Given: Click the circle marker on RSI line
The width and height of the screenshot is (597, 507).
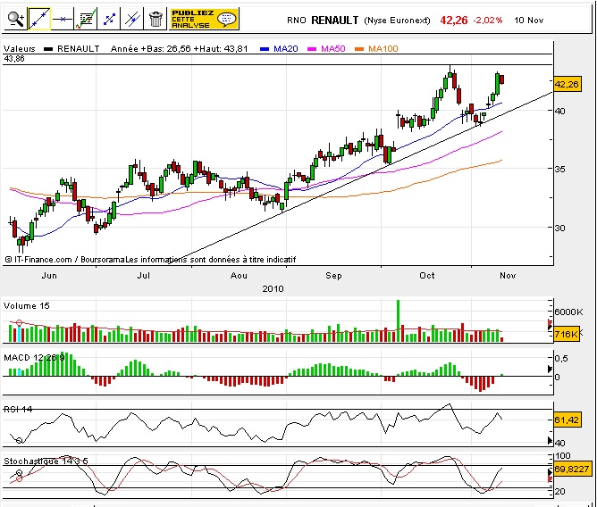Looking at the screenshot, I should click(19, 440).
